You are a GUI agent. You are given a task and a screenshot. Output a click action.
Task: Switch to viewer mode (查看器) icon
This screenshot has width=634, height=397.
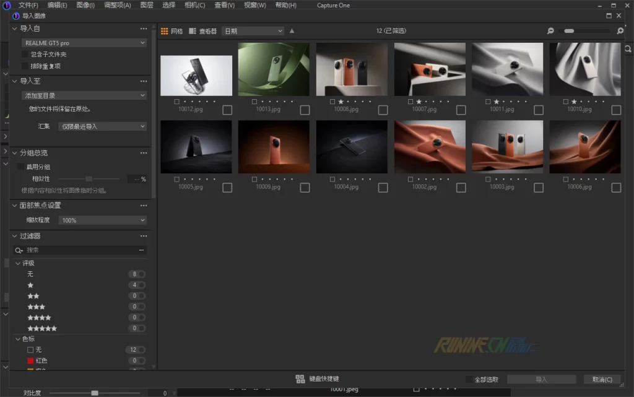coord(193,31)
